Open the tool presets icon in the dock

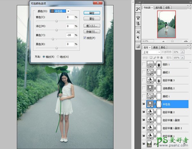click(138, 9)
